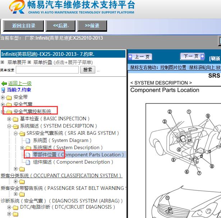This screenshot has height=218, width=221.
Task: Expand the 安全带 folder node
Action: point(3,97)
